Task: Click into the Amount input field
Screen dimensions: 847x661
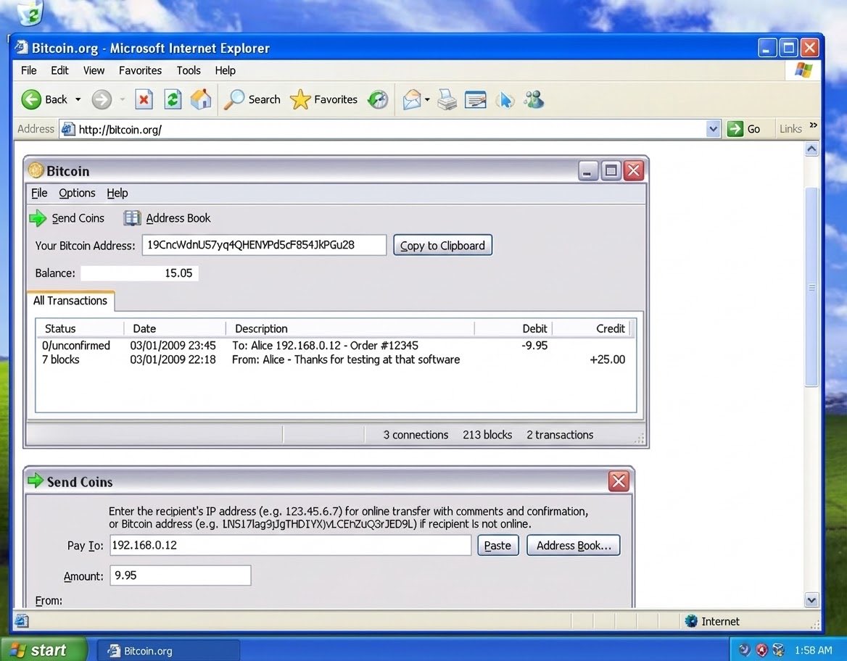Action: click(x=180, y=575)
